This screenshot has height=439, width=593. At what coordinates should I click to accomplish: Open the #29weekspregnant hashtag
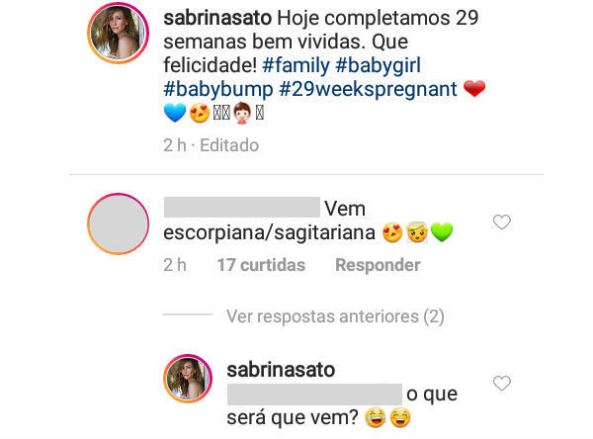click(x=368, y=89)
